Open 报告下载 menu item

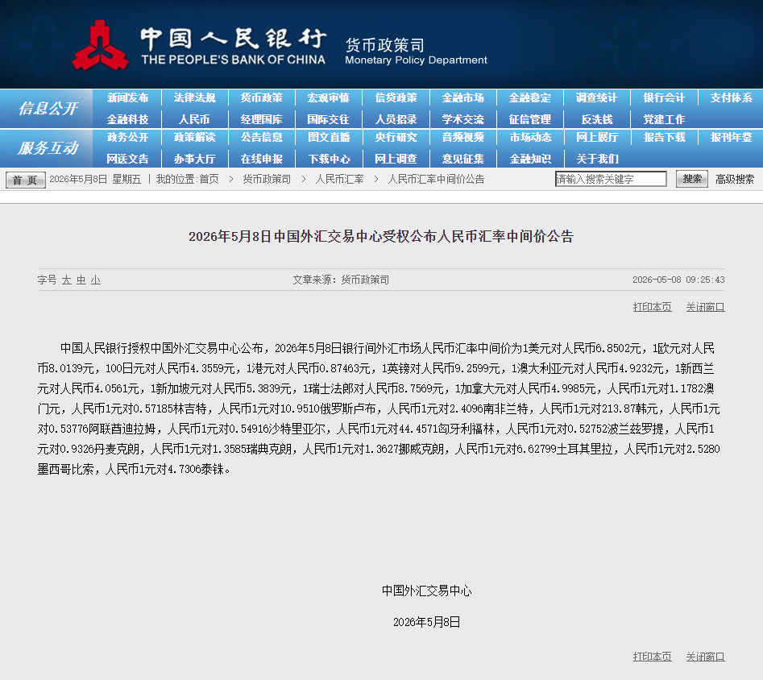click(664, 137)
